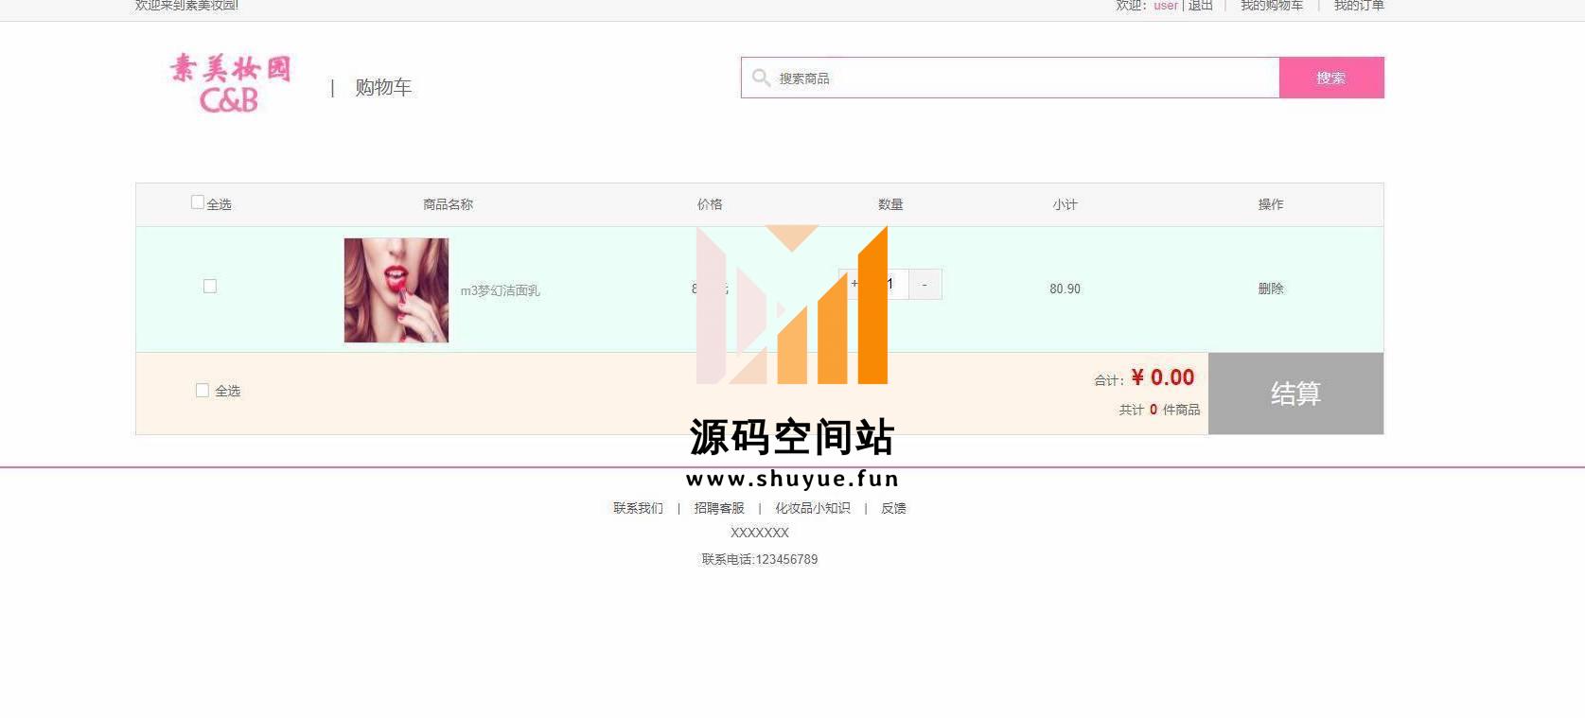Delete the m3梦幻洁面乳 item via 删除
This screenshot has width=1585, height=718.
[1271, 289]
